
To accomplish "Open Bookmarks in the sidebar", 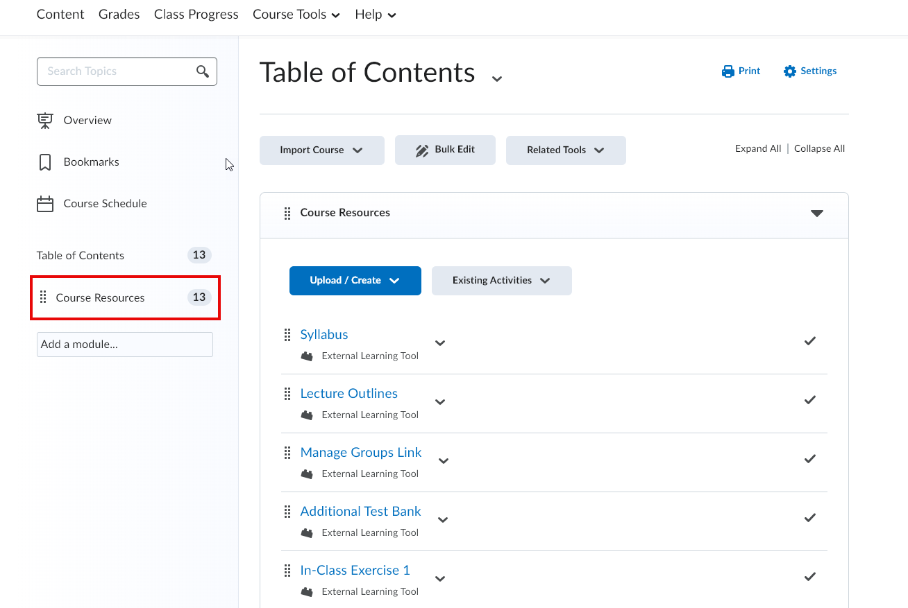I will 92,162.
